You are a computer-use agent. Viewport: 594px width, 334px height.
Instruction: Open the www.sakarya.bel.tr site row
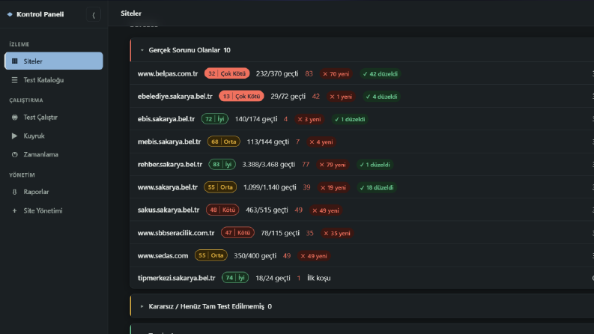[x=362, y=187]
